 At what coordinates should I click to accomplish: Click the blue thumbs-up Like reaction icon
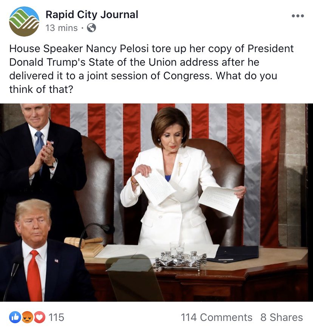[x=15, y=317]
